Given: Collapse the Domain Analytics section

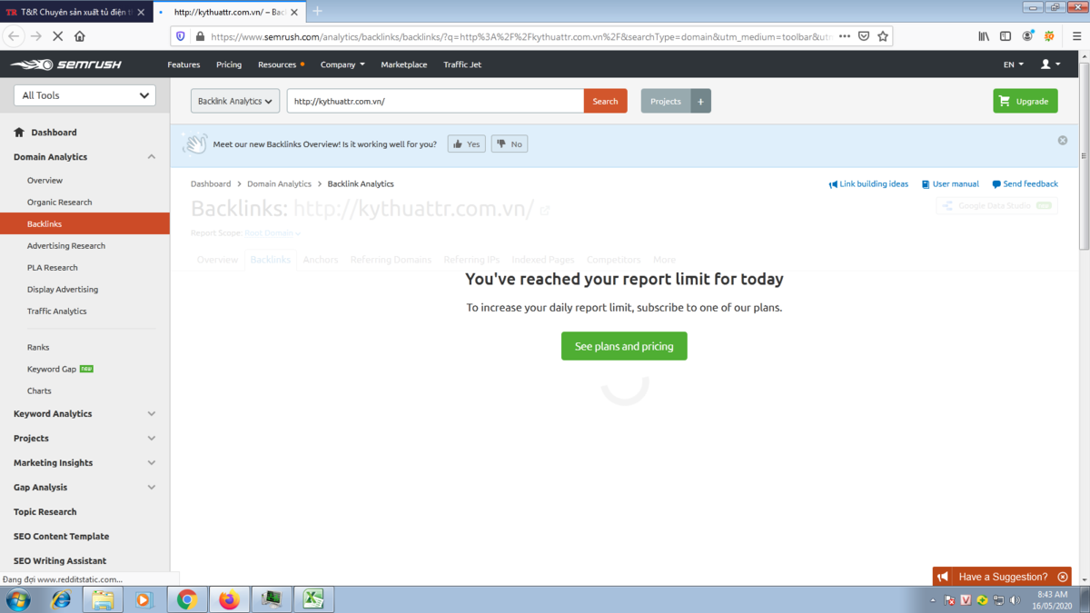Looking at the screenshot, I should 151,157.
